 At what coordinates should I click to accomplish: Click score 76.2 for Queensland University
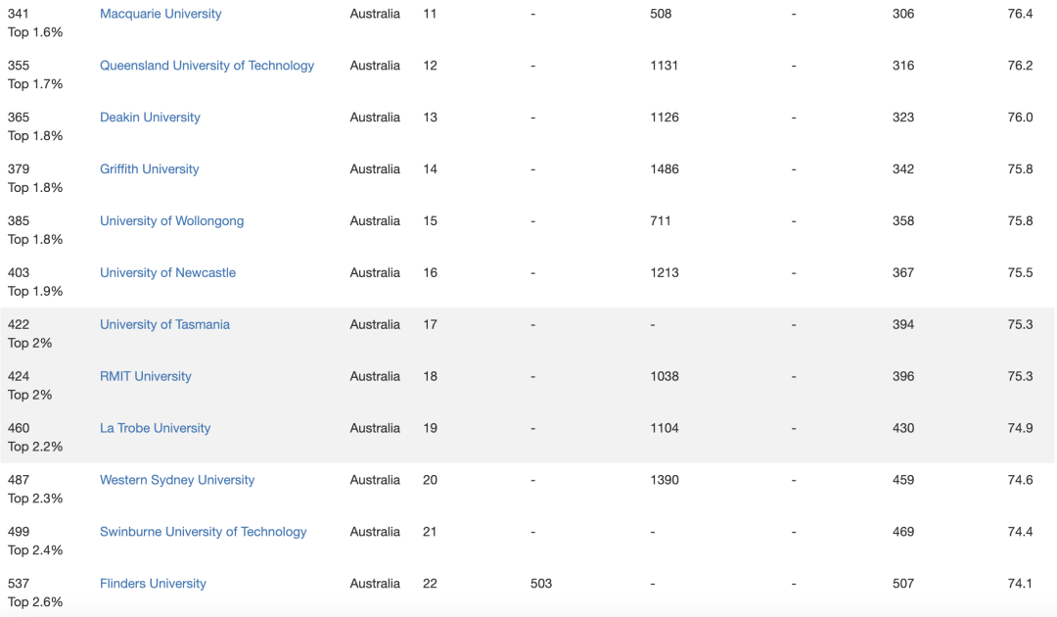click(1020, 66)
